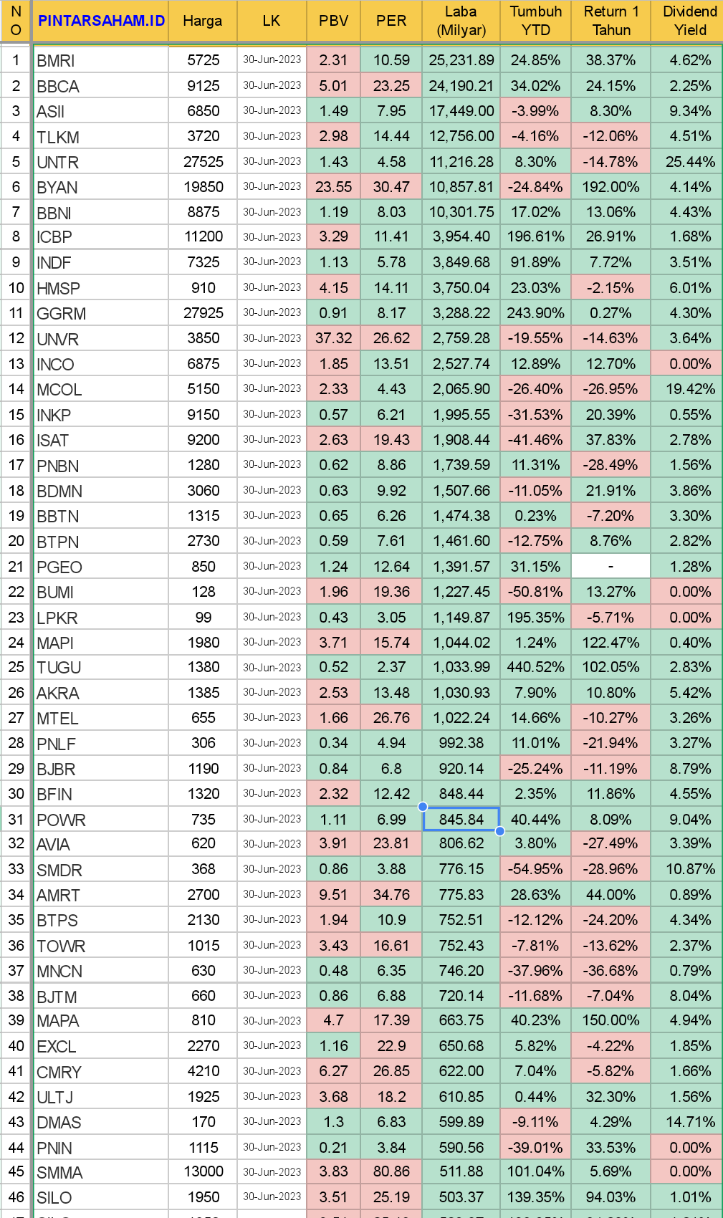Screen dimensions: 723x1218
Task: Select the BMRI ticker cell
Action: point(100,61)
